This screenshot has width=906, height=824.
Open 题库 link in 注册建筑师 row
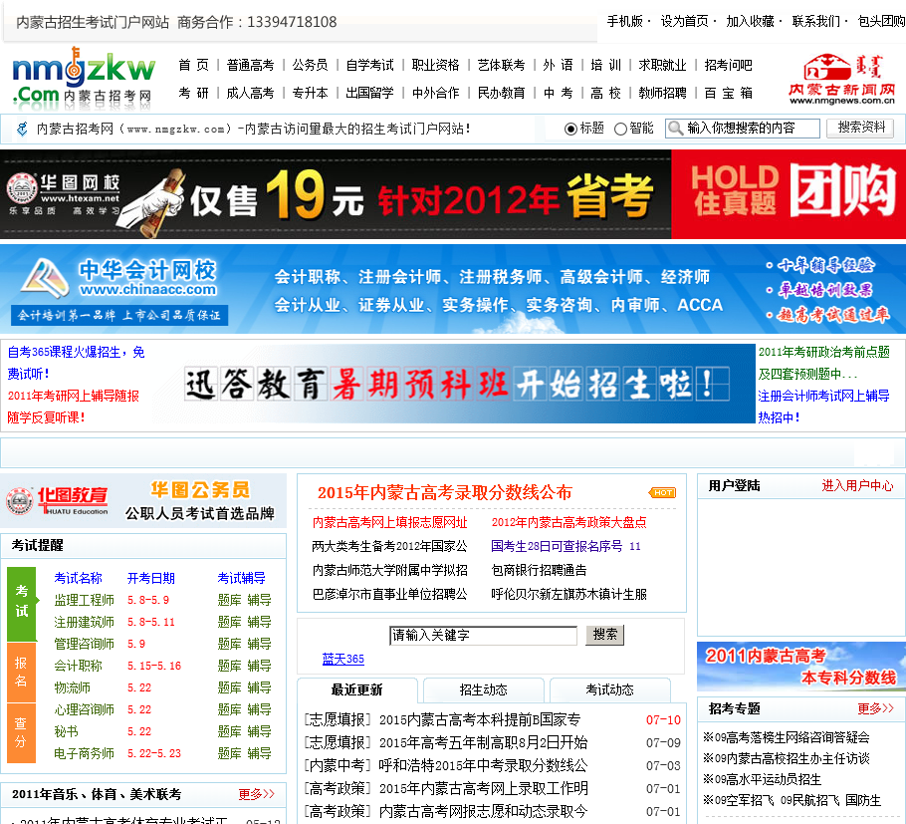229,622
